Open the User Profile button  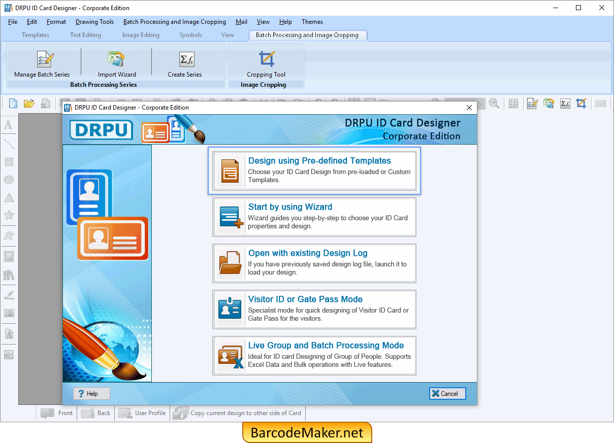click(142, 413)
